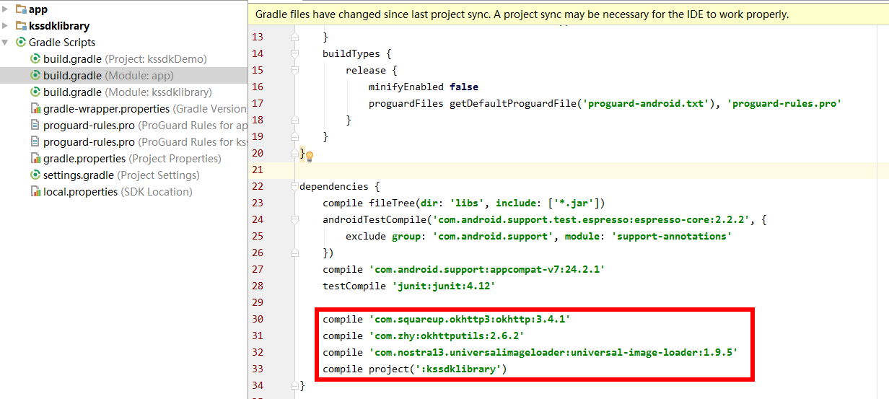Image resolution: width=889 pixels, height=399 pixels.
Task: Click line number 28 in the gutter
Action: [x=258, y=286]
